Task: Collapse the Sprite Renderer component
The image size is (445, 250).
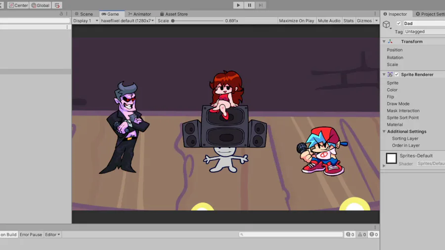Action: coord(384,74)
